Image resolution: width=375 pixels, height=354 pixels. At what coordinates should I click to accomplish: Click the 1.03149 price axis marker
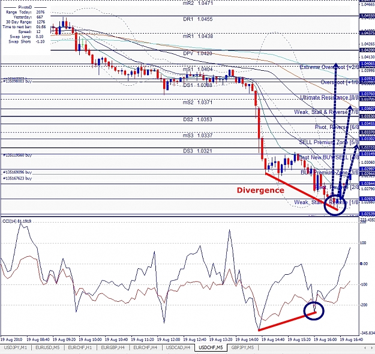click(367, 154)
